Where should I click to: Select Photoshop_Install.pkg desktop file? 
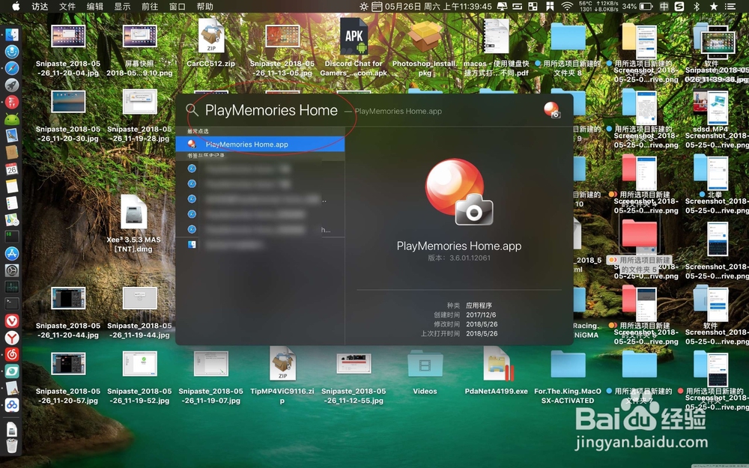point(425,37)
